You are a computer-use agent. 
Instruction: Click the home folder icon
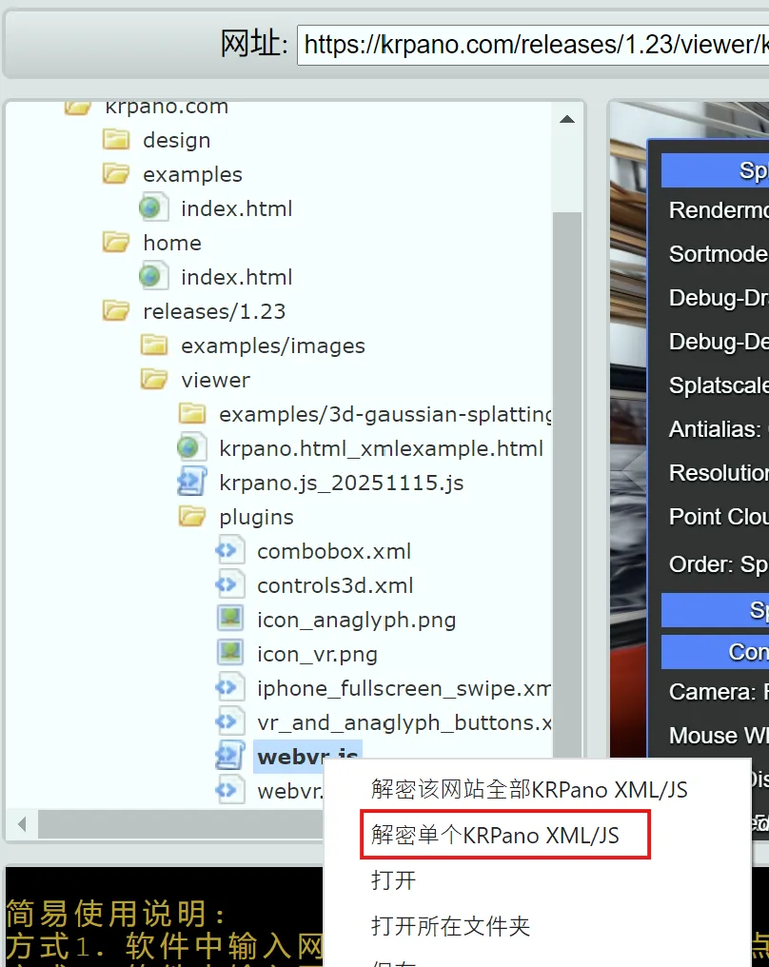(116, 243)
